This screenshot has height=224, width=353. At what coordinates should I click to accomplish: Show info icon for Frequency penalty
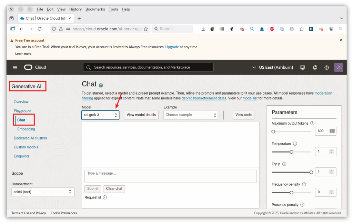pos(304,184)
